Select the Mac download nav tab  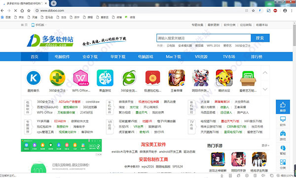(173, 57)
